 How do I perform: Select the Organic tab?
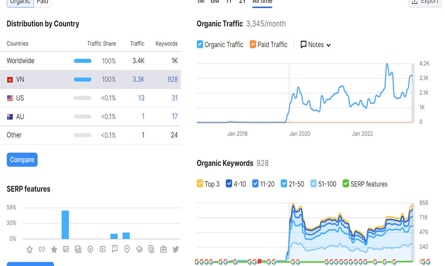tap(20, 3)
